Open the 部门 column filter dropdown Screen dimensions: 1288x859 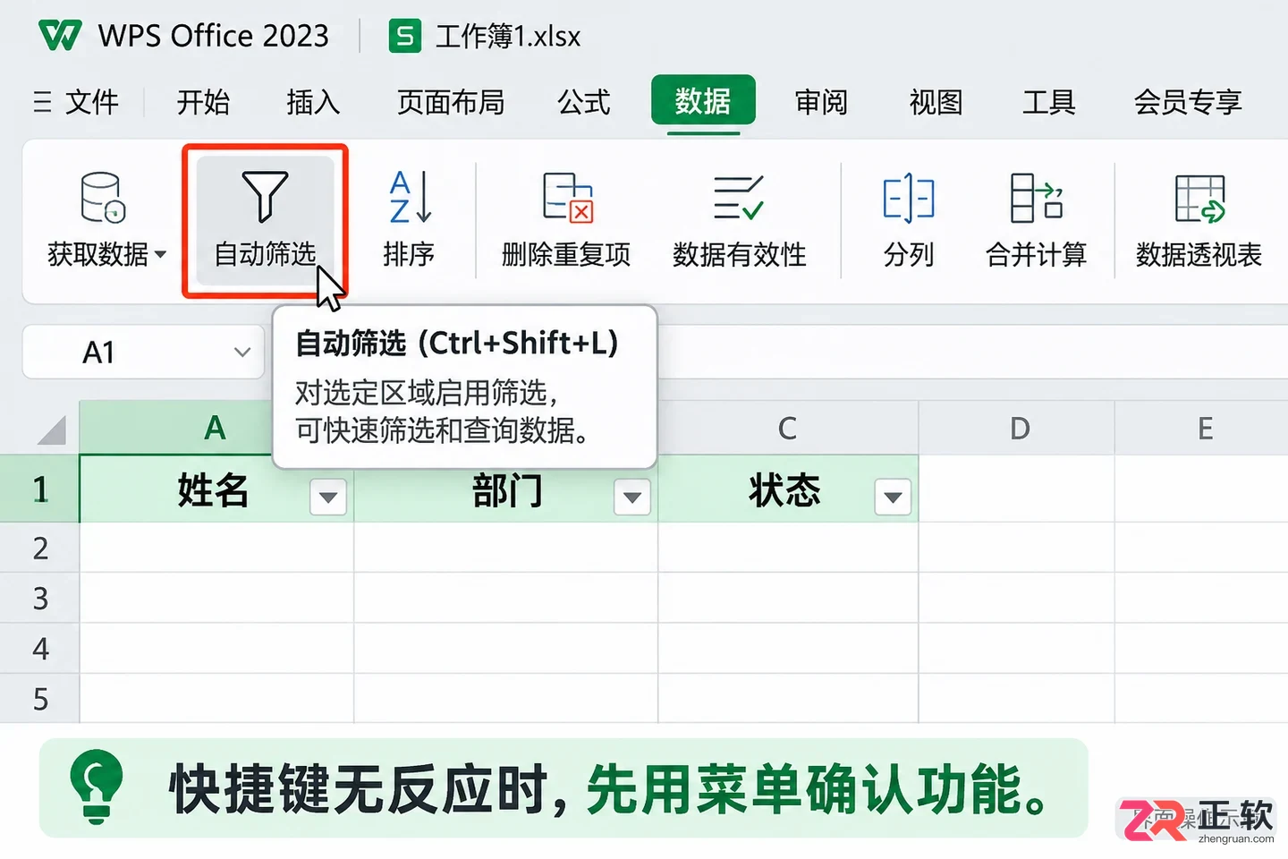click(632, 498)
